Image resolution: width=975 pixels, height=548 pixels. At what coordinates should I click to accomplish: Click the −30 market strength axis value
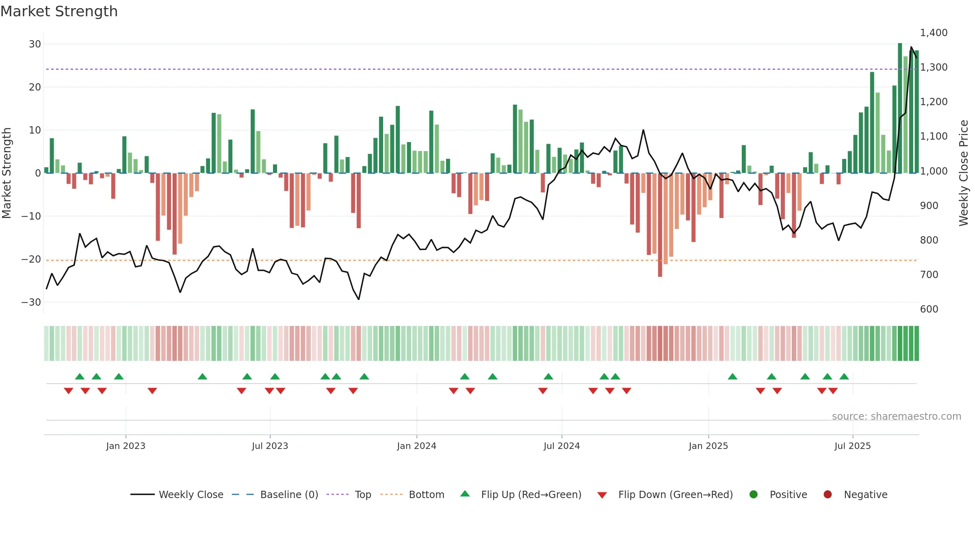tap(31, 302)
